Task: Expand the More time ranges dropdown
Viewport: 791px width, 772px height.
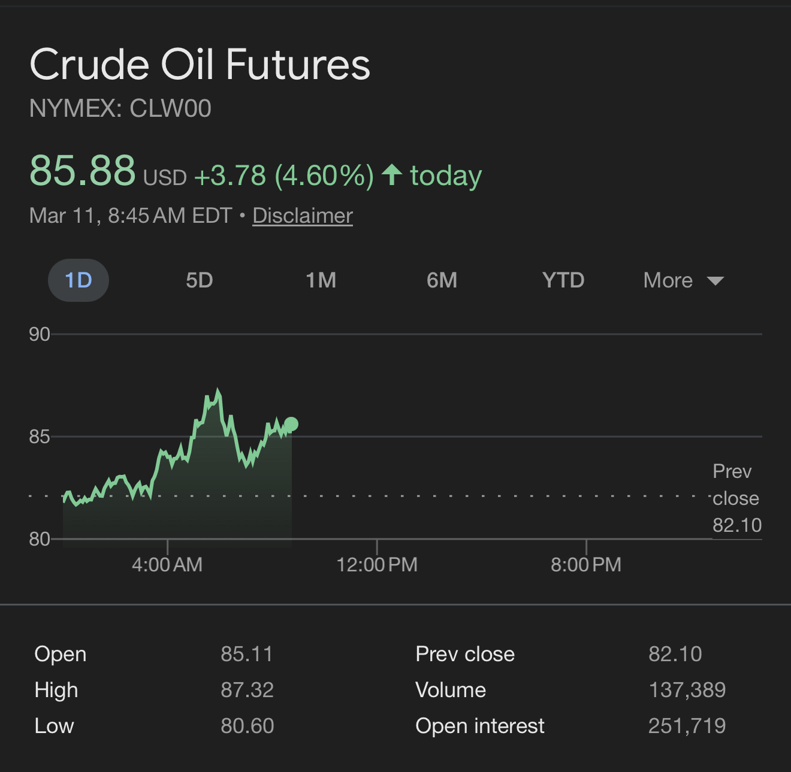Action: point(668,280)
